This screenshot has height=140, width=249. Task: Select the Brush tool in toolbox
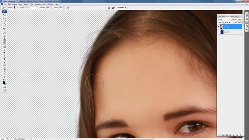pos(4,35)
